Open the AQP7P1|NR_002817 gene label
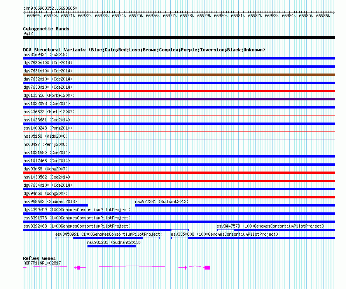This screenshot has width=346, height=289. [42, 263]
